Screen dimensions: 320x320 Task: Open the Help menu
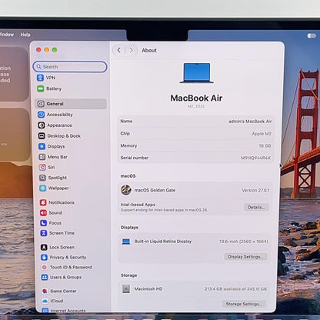pos(25,35)
